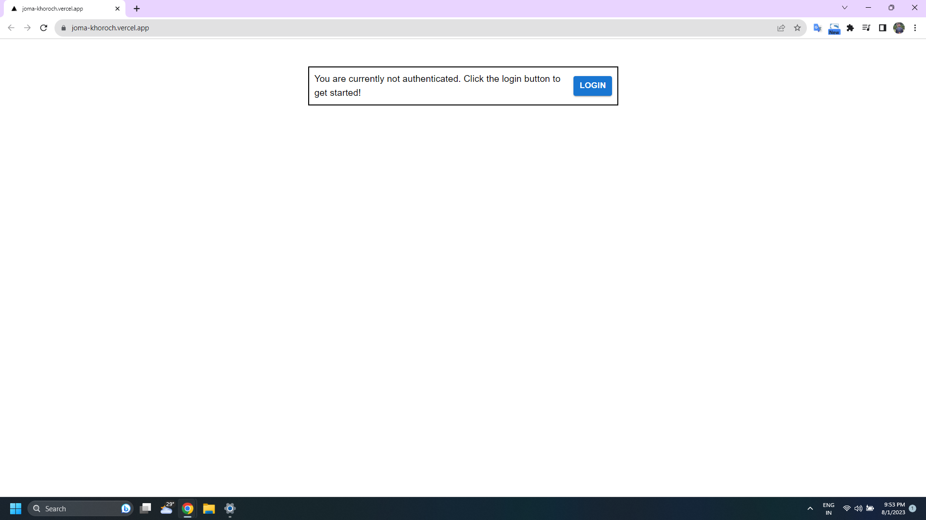Bookmark this page with star icon
Image resolution: width=926 pixels, height=520 pixels.
[x=797, y=28]
